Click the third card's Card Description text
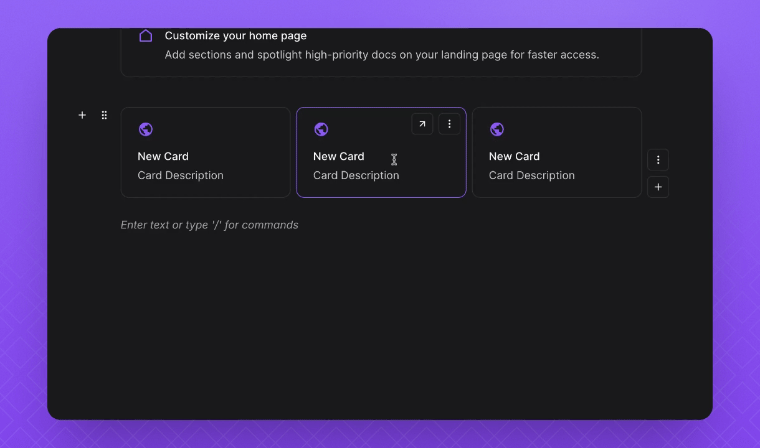 [532, 175]
